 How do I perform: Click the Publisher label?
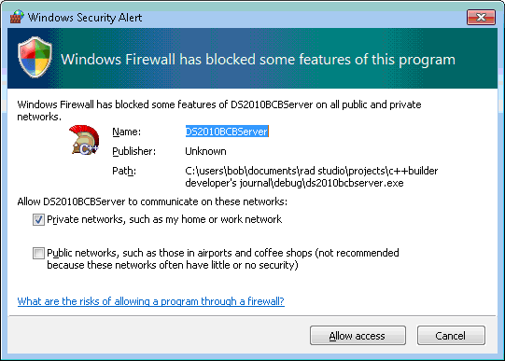tap(134, 151)
